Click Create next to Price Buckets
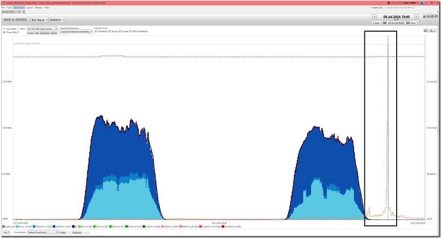The width and height of the screenshot is (441, 238). [x=62, y=232]
